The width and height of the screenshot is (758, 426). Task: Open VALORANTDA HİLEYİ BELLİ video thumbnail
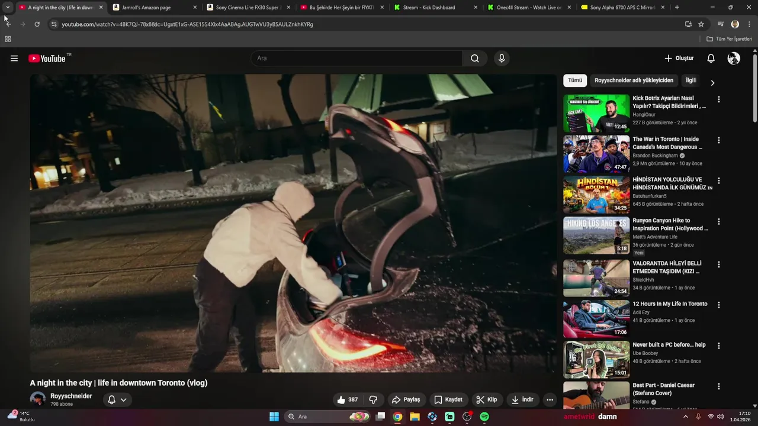pyautogui.click(x=596, y=278)
